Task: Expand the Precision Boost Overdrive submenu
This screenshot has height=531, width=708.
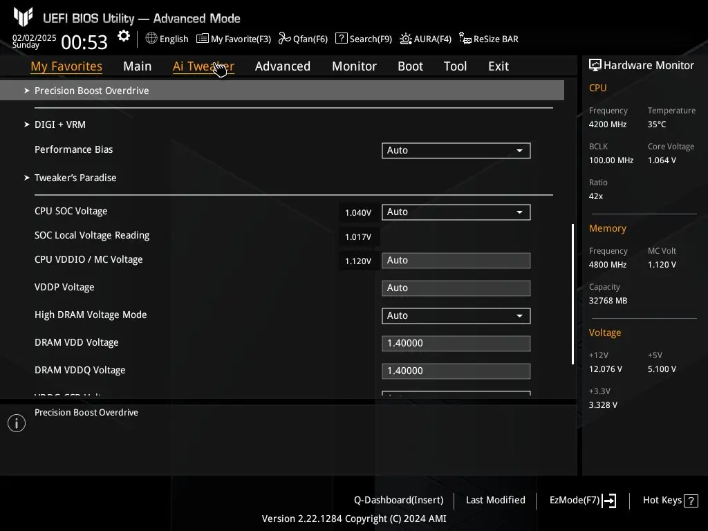Action: pos(282,91)
